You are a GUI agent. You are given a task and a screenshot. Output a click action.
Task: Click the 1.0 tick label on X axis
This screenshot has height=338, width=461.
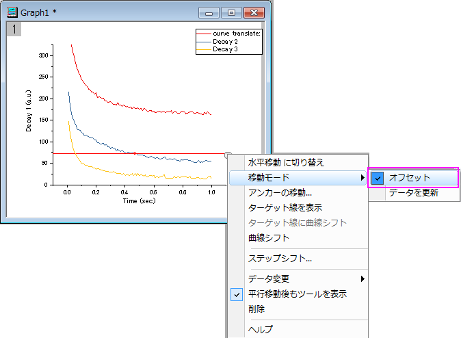211,192
